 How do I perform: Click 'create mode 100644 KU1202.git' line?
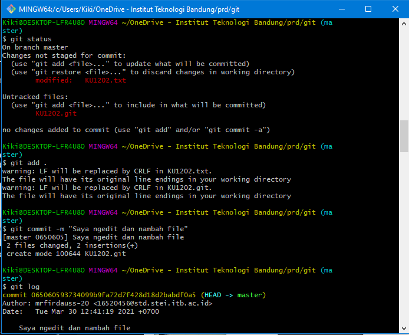pyautogui.click(x=66, y=254)
